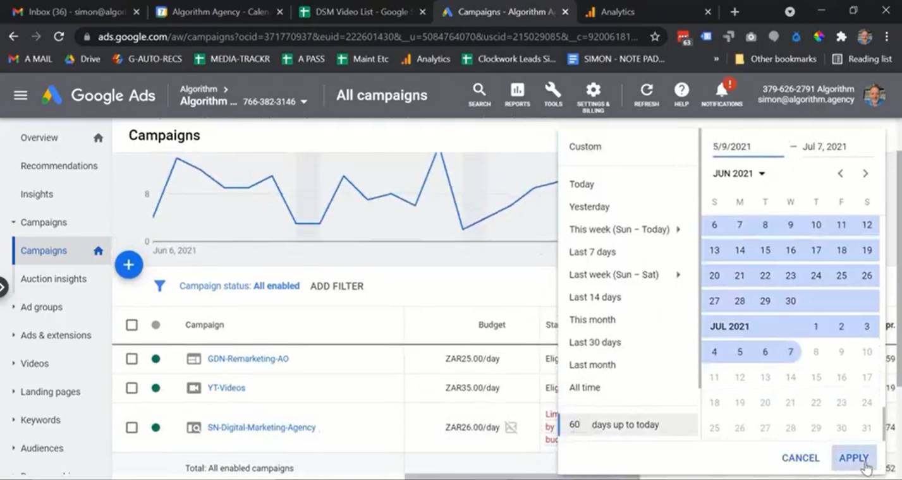Open the SN-Digital-Marketing-Agency campaign link
902x480 pixels.
coord(261,428)
